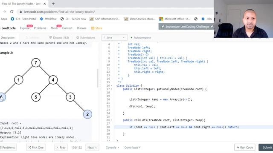
Task: Collapse code fold at line 16
Action: pyautogui.click(x=111, y=86)
